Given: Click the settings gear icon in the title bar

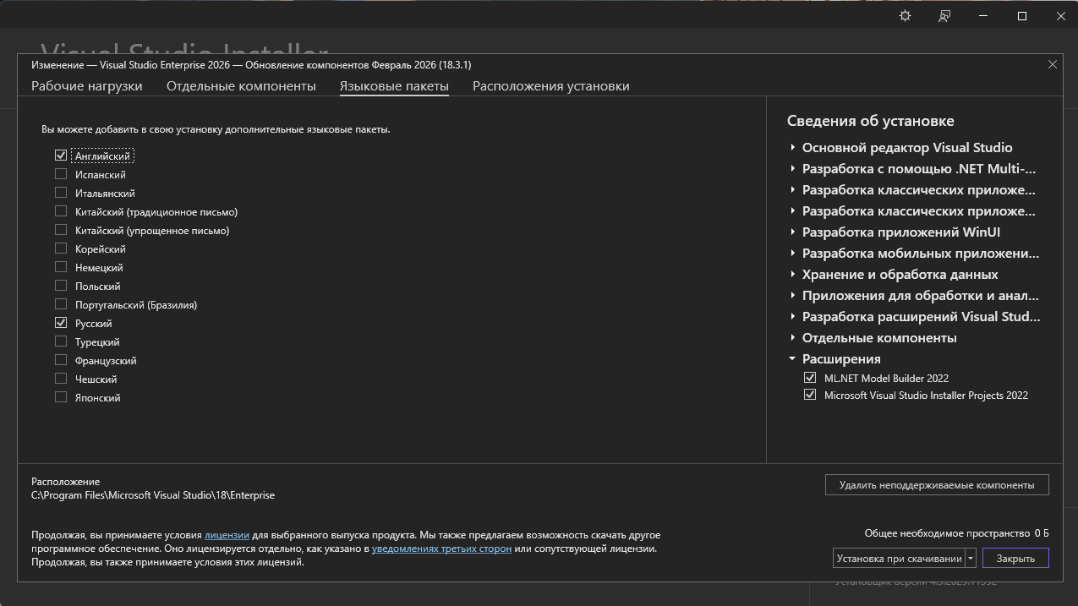Looking at the screenshot, I should coord(905,16).
